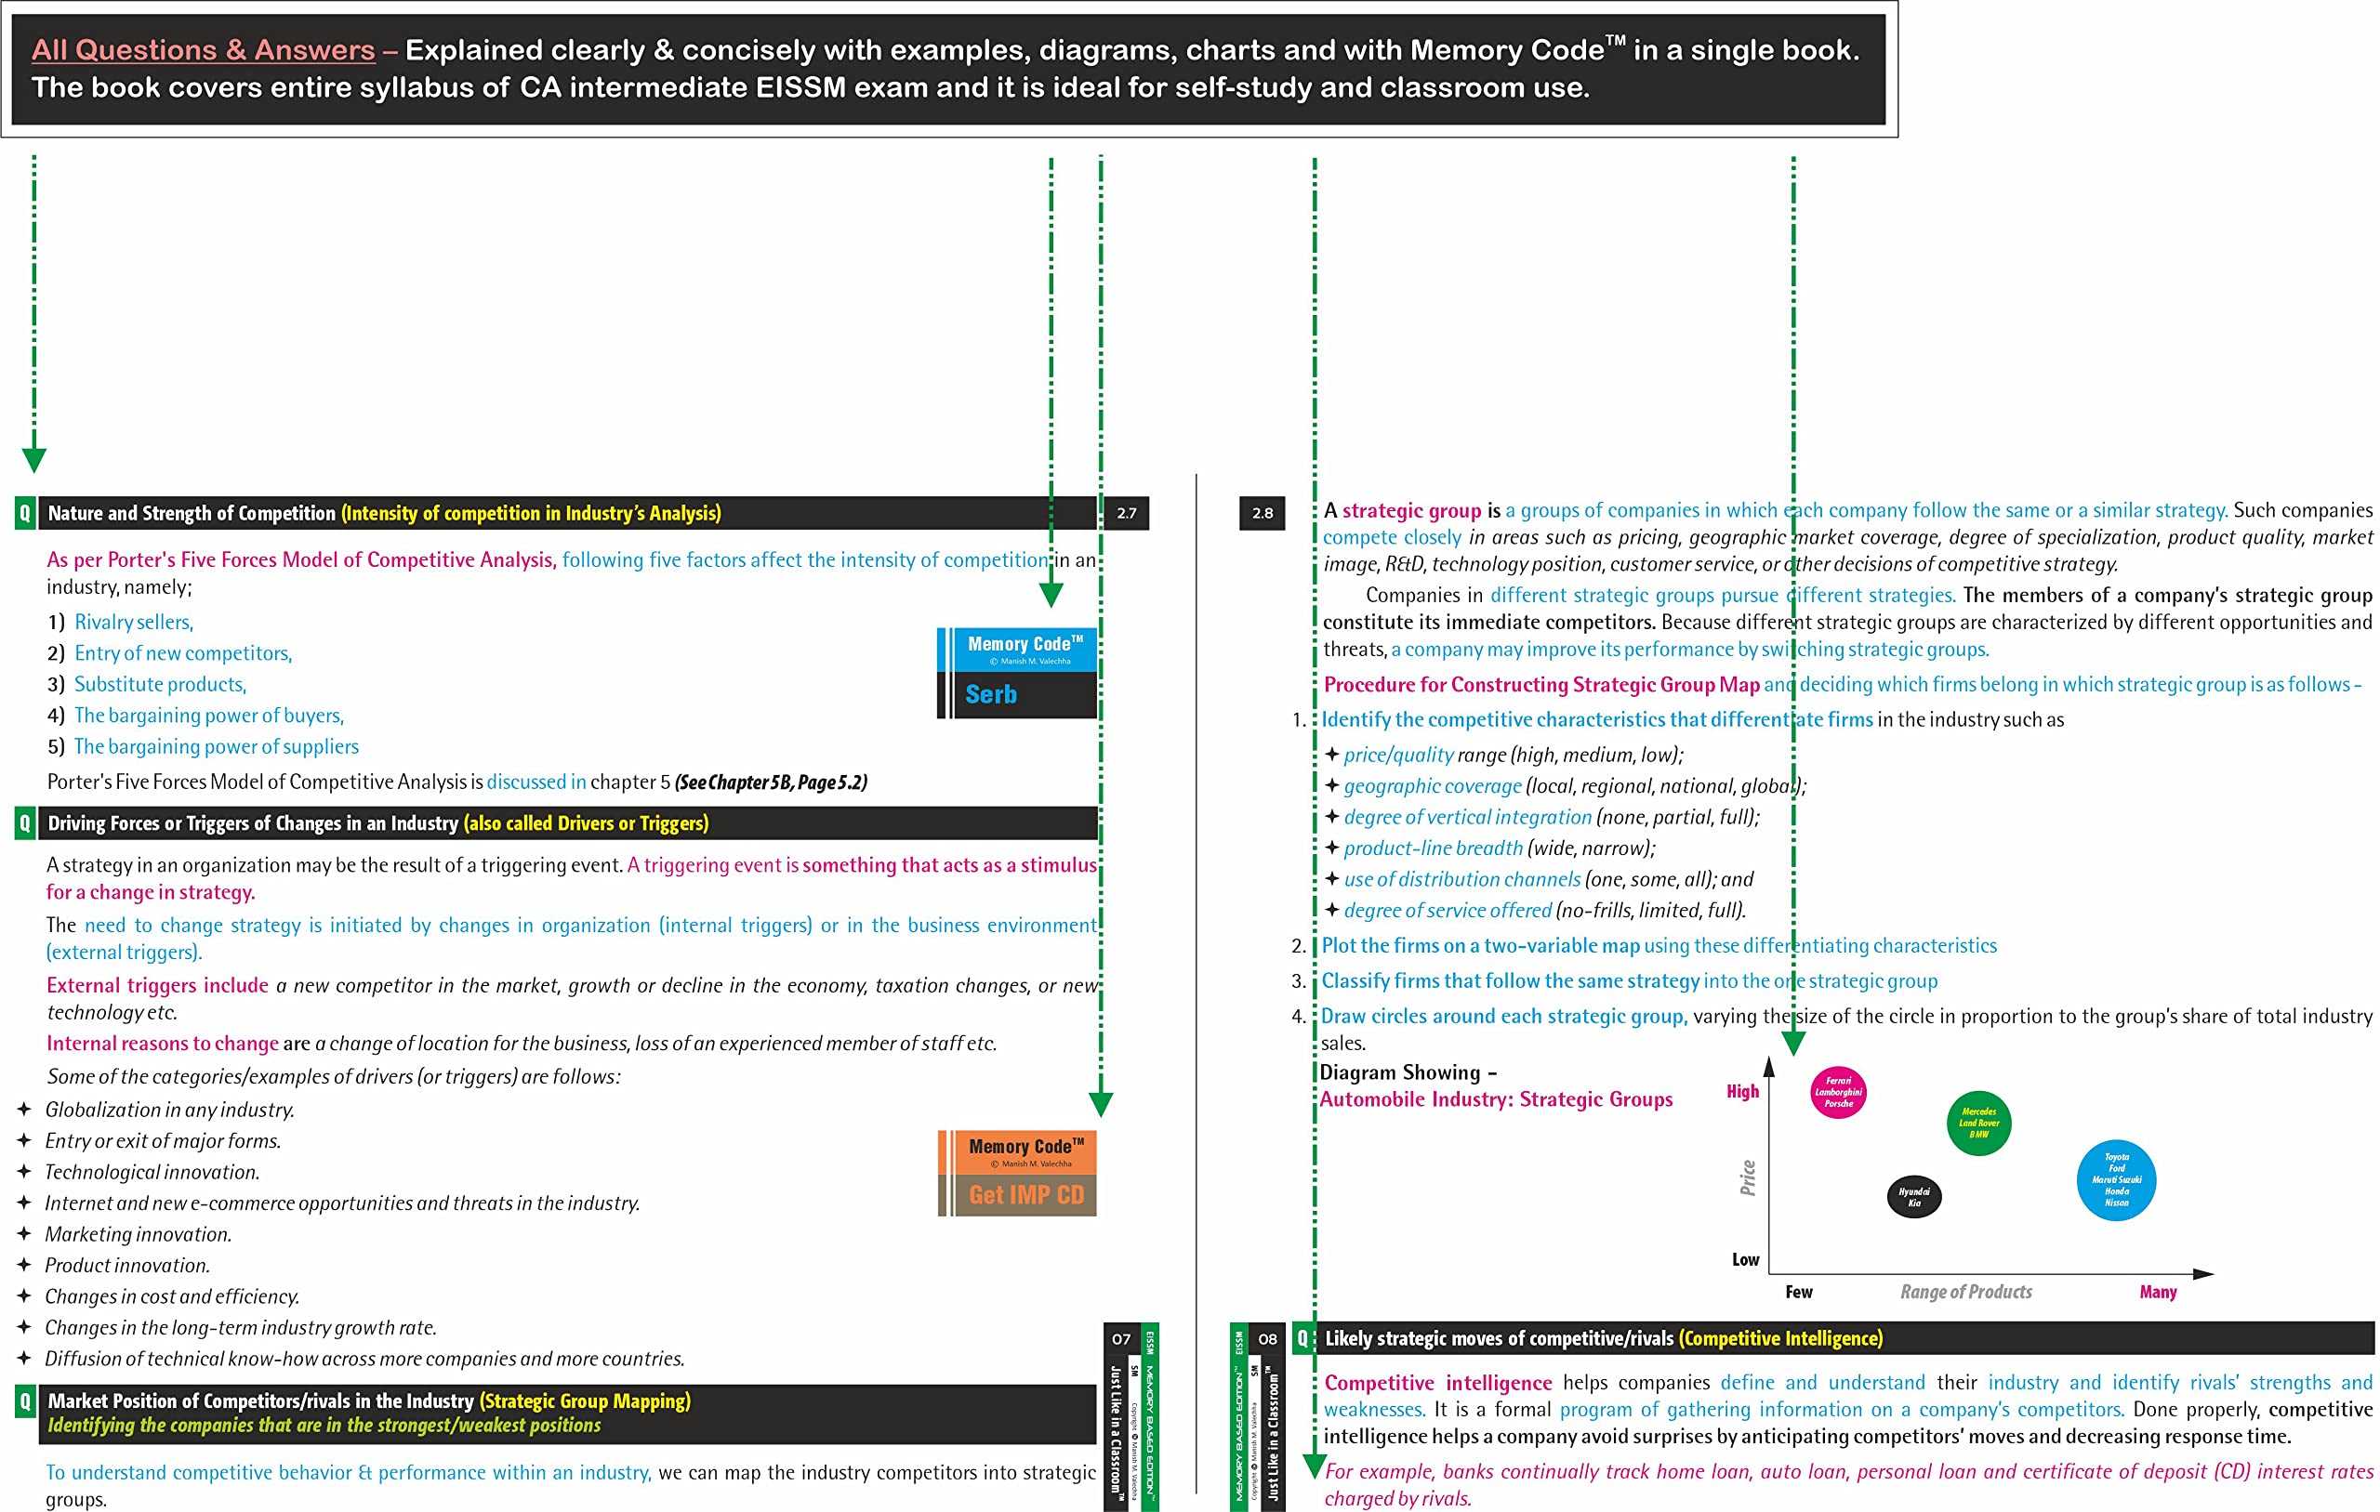Click the 'Range of Products' axis label

[1966, 1292]
